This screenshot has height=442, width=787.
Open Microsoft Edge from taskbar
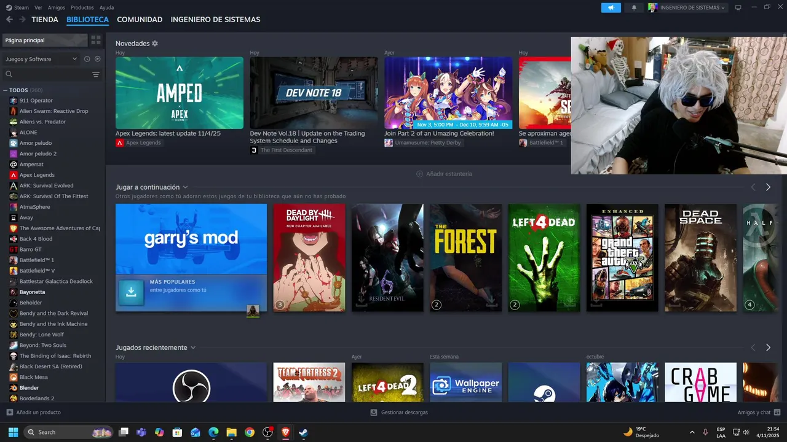pos(213,432)
